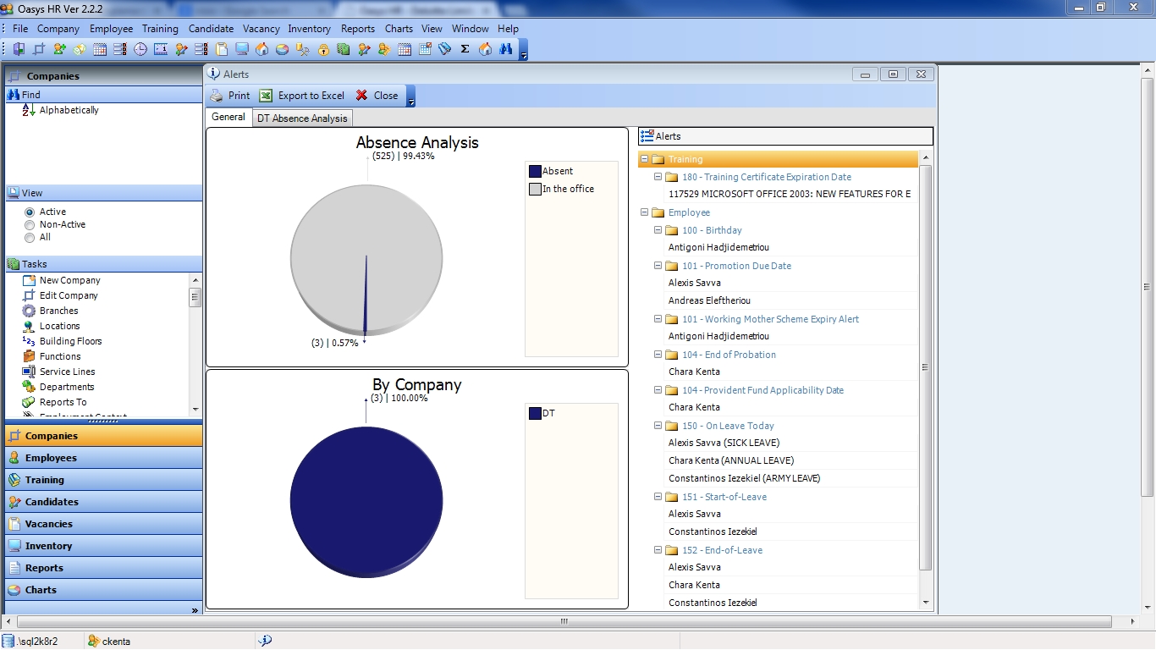Click the crossed tools toolbar icon
Screen dimensions: 1156x650
[x=303, y=49]
